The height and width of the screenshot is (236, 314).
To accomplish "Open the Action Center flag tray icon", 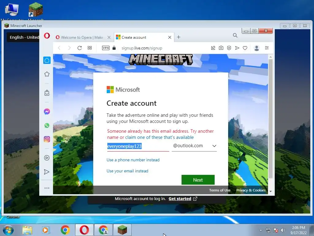I will point(276,230).
